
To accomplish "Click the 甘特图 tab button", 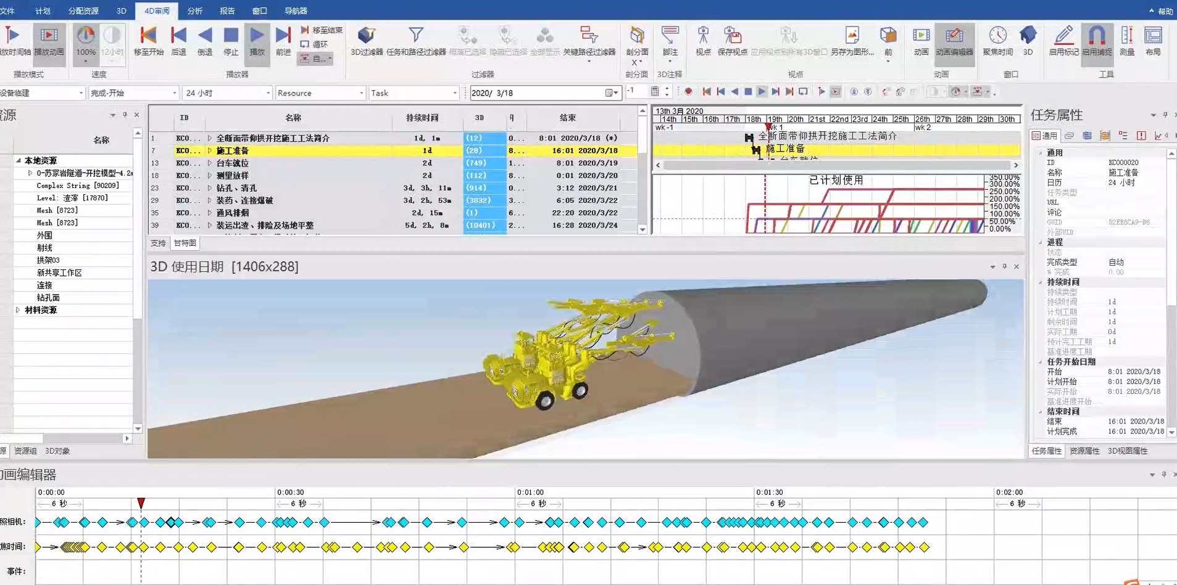I will [x=185, y=243].
